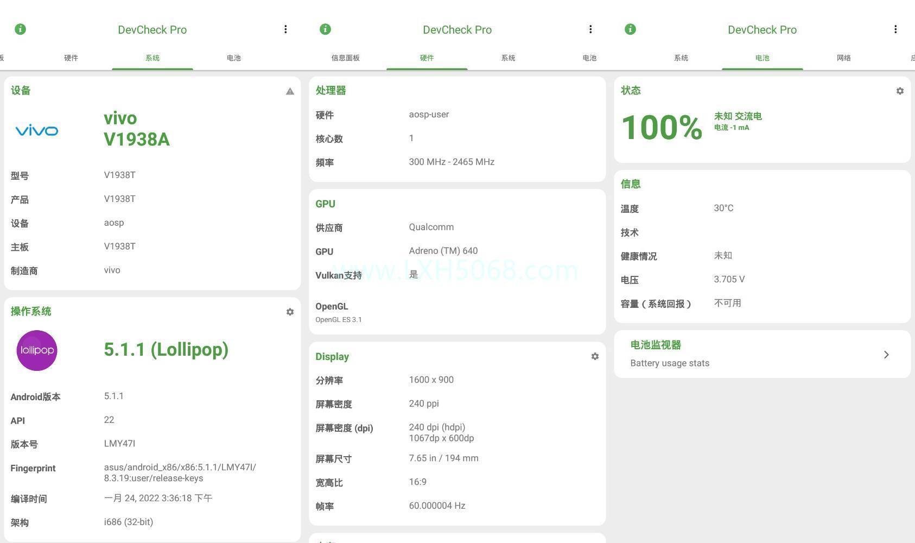Open the 电池监视器 Battery usage stats card
Screen dimensions: 915x543
(x=762, y=354)
